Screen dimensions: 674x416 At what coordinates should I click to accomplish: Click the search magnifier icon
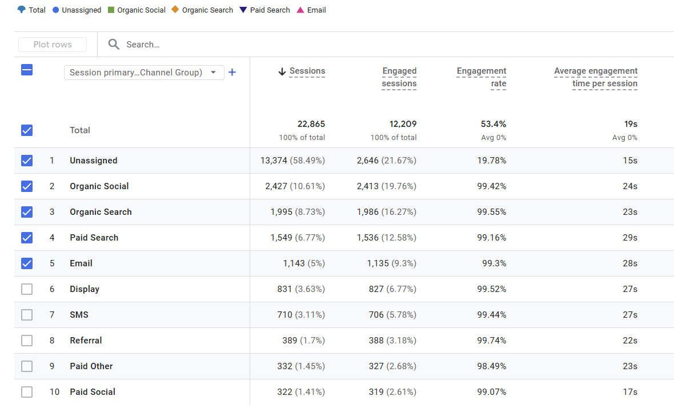[114, 45]
